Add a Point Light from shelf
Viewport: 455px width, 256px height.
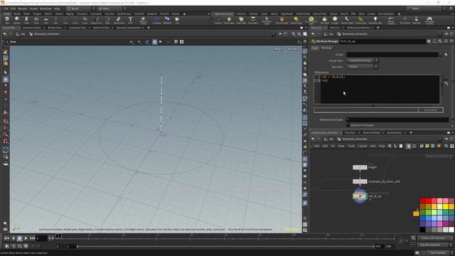[229, 20]
